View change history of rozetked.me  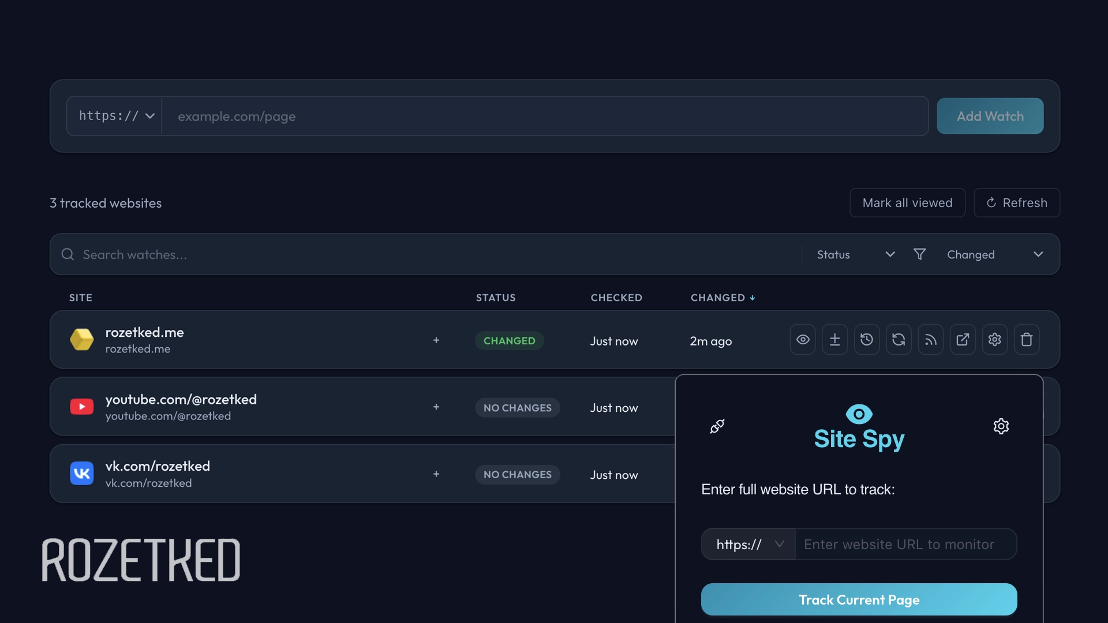(x=867, y=340)
